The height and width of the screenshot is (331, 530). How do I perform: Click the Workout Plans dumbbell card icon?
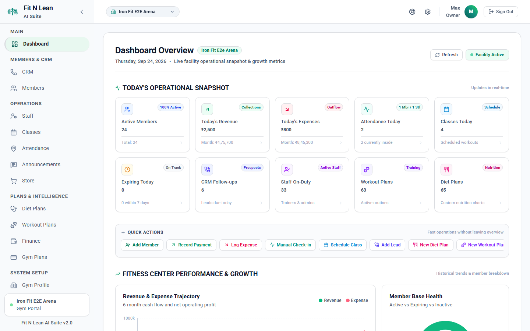click(x=367, y=170)
